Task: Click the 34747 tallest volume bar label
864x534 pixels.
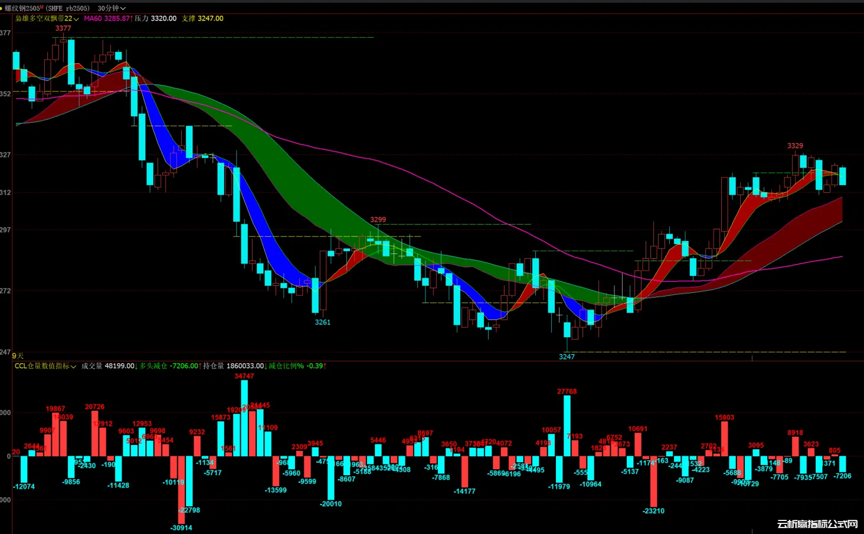Action: coord(244,376)
